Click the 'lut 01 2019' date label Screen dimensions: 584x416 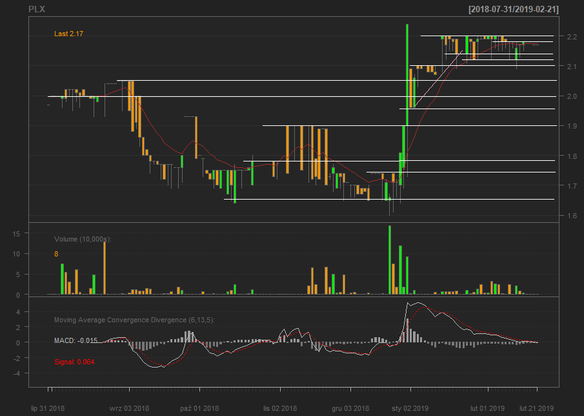point(487,408)
